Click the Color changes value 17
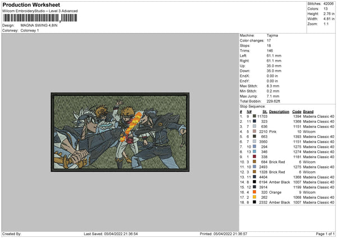337x238 pixels. tap(268, 40)
